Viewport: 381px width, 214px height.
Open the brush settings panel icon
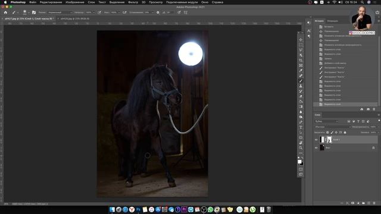pos(34,12)
